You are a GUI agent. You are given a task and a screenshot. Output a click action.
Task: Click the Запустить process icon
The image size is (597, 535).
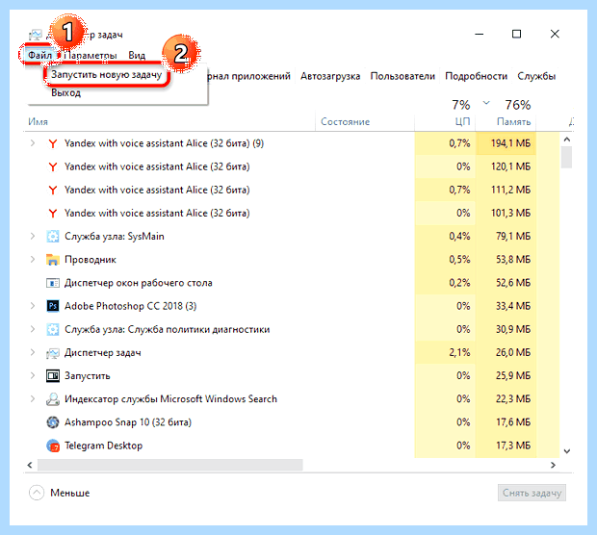(x=53, y=376)
